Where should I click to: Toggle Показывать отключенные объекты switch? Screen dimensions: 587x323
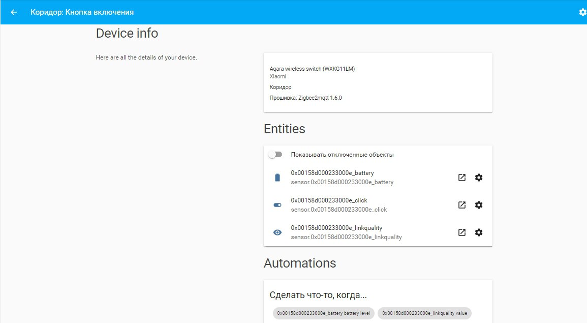click(275, 155)
